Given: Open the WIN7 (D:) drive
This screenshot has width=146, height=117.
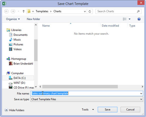Looking at the screenshot, I should (x=19, y=83).
